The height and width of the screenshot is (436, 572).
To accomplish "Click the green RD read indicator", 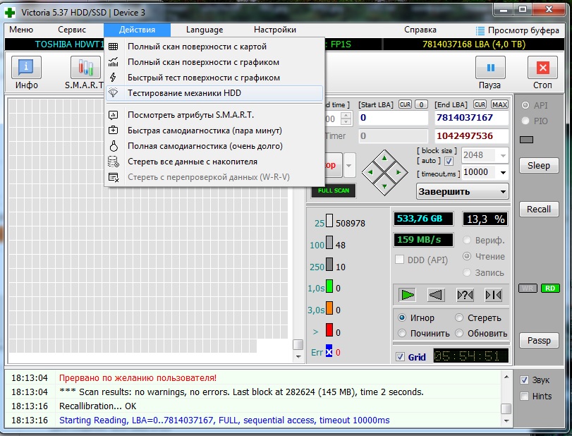I will [x=550, y=289].
